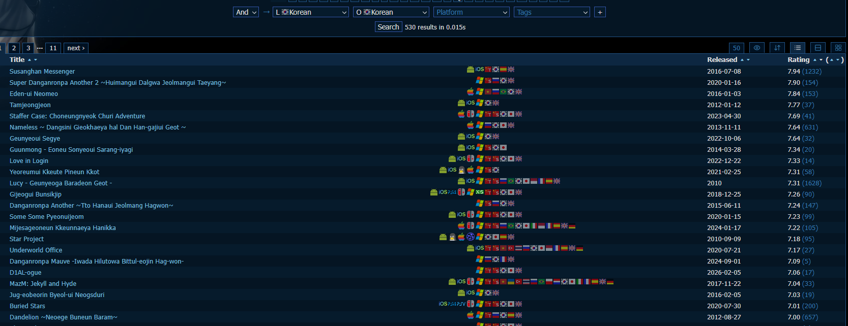Click Linux icon in Yeoreumui Kkeute Pineun Kkot row
The image size is (848, 326).
point(462,170)
